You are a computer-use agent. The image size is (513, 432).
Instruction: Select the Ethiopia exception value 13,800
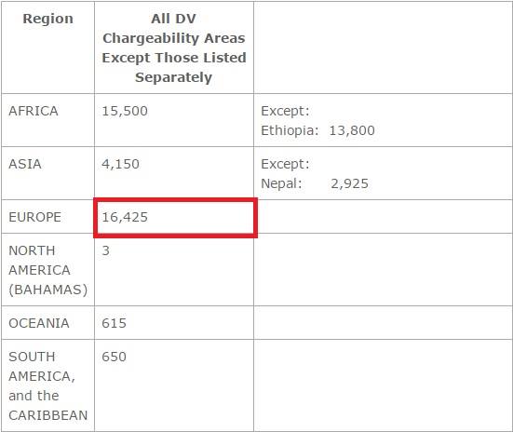(352, 130)
